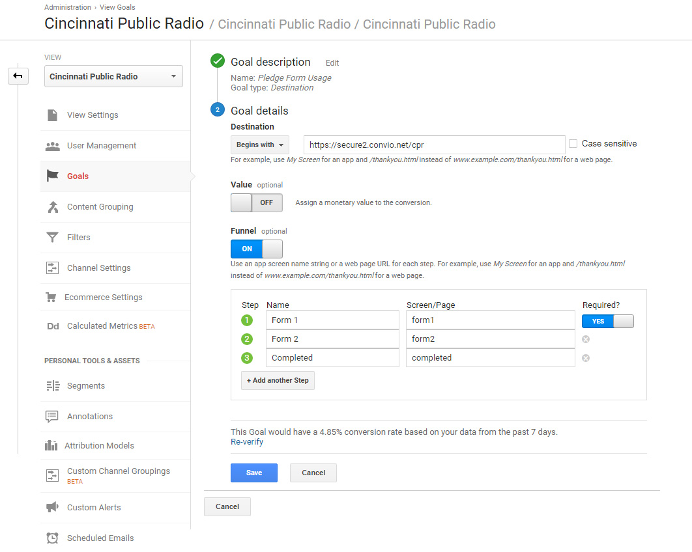Click + Add another Step
The width and height of the screenshot is (692, 552).
[278, 381]
